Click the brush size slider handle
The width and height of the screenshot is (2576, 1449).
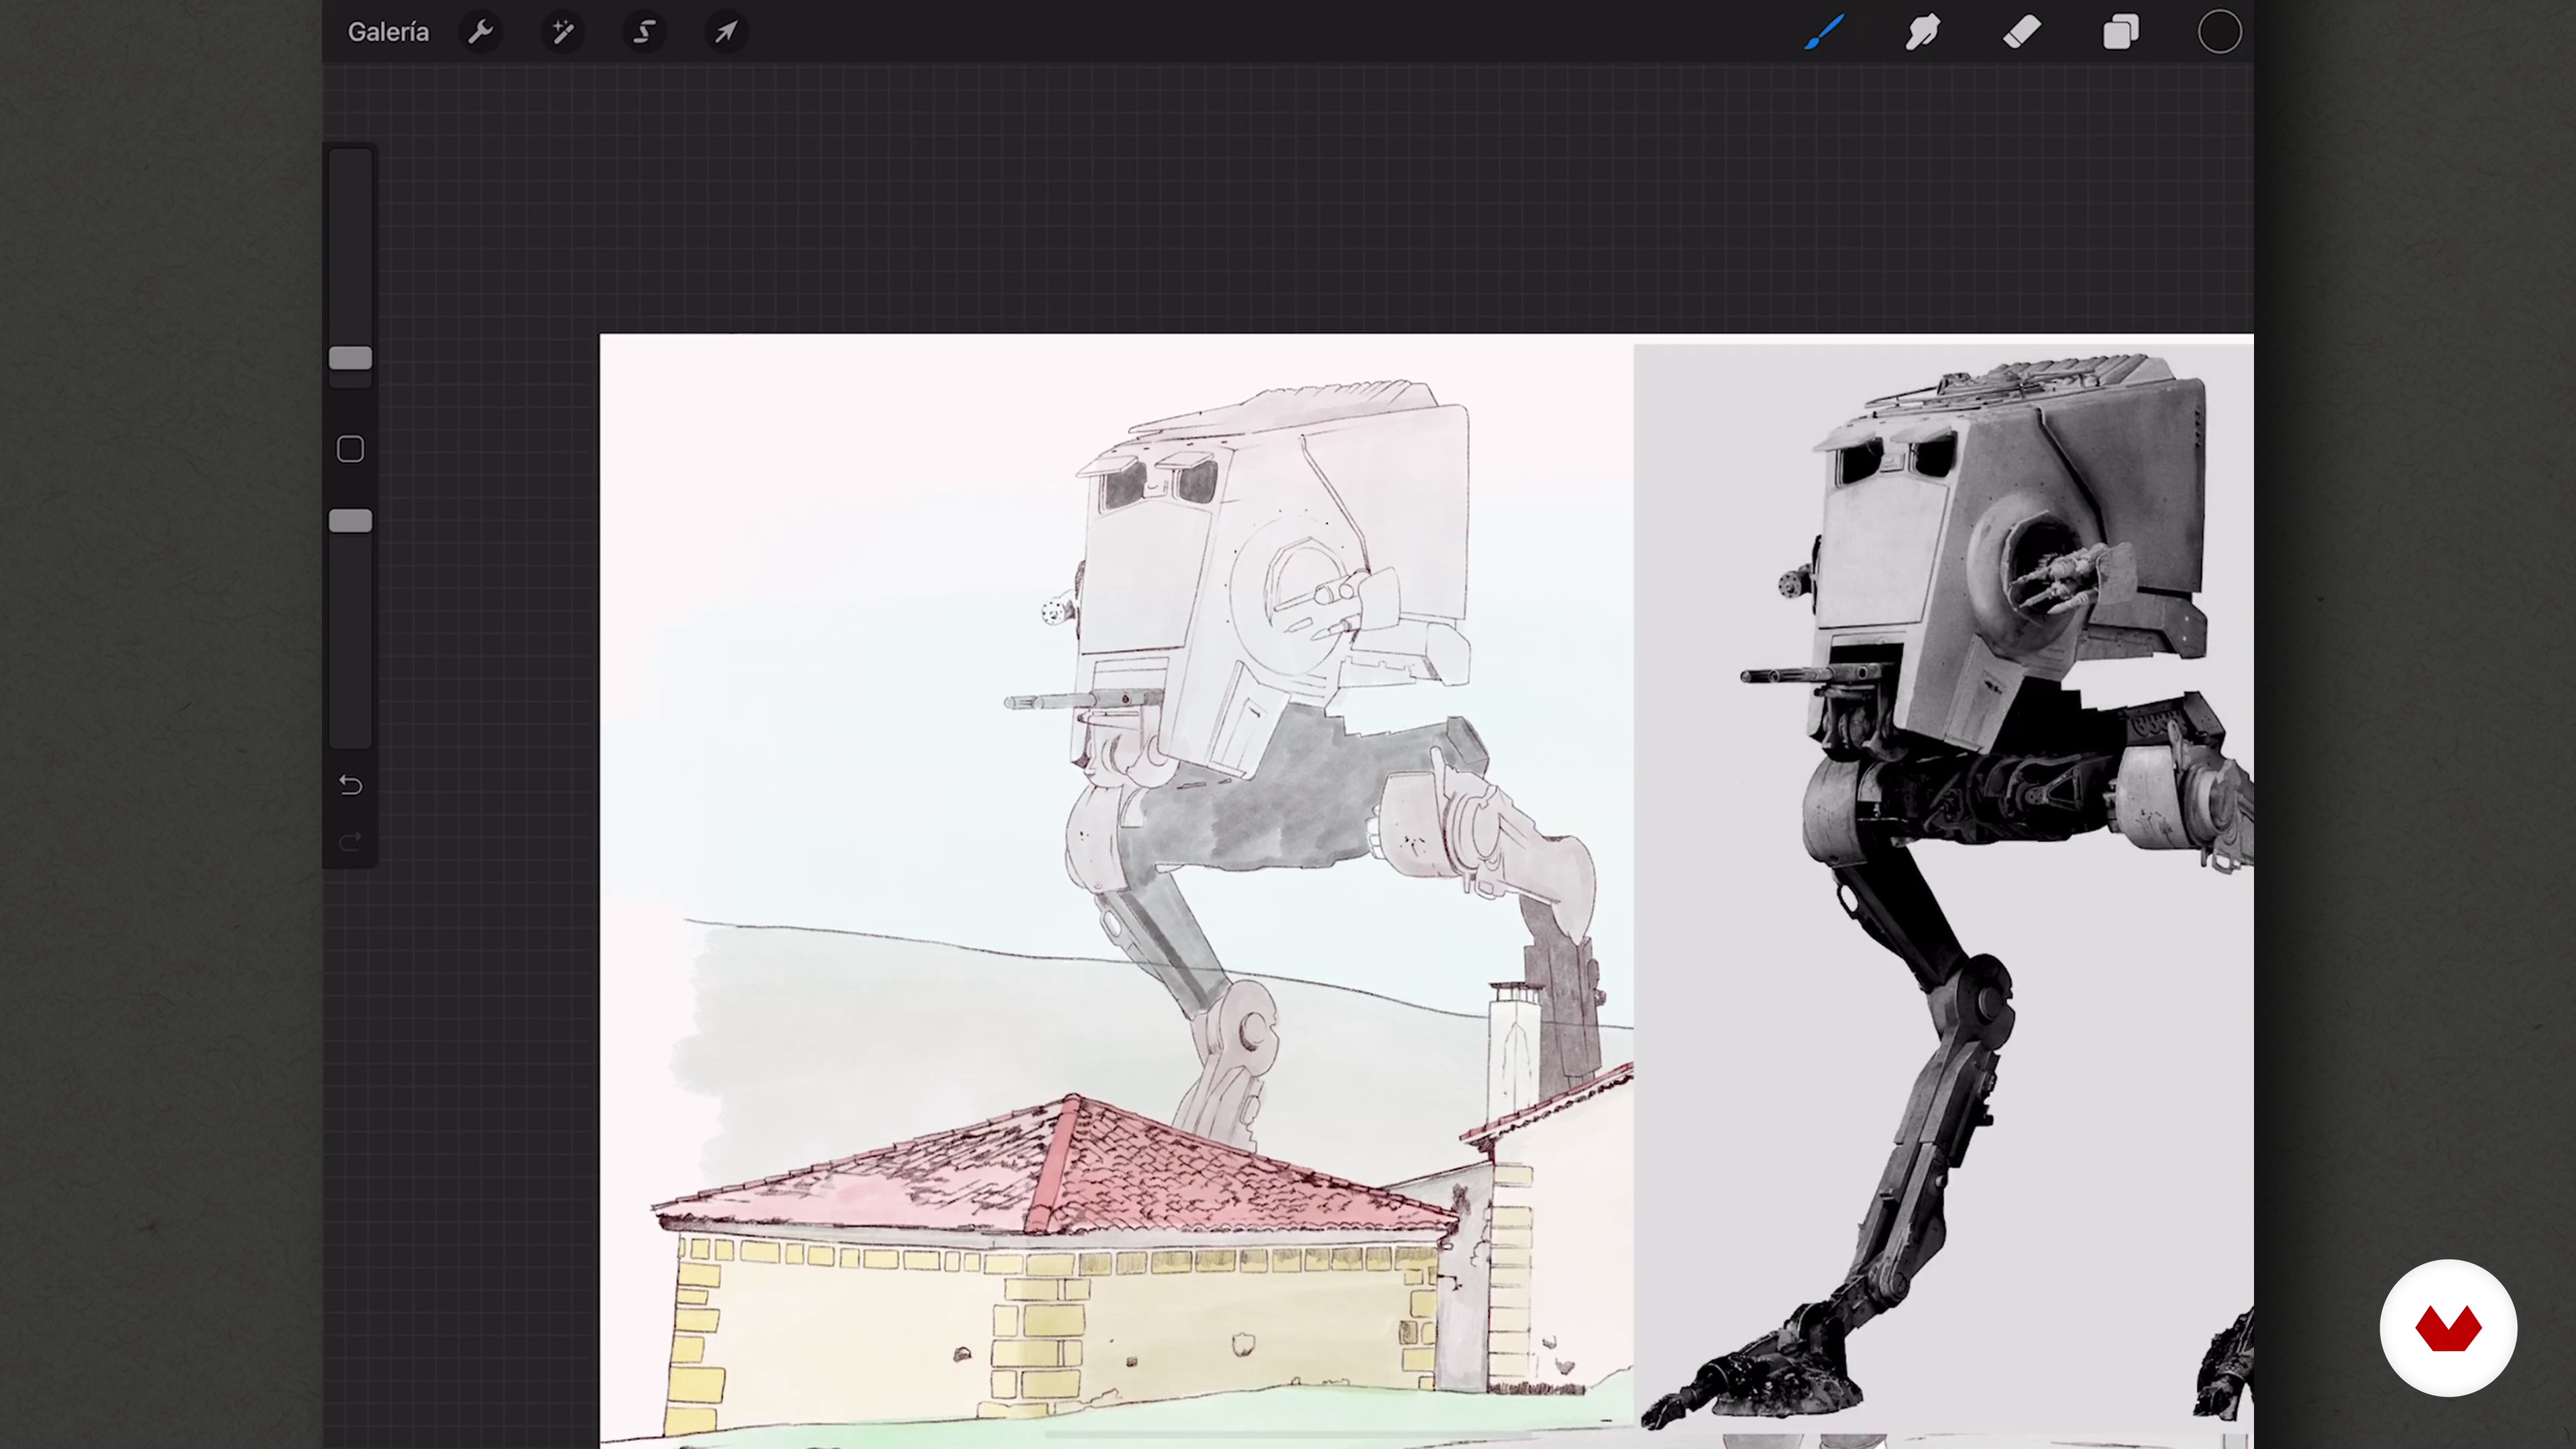click(x=351, y=358)
